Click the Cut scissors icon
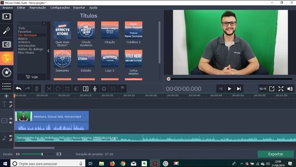The height and width of the screenshot is (167, 296). (x=49, y=89)
